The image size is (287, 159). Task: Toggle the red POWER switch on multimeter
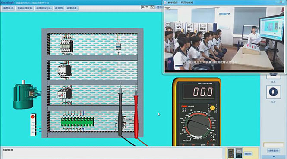(184, 106)
